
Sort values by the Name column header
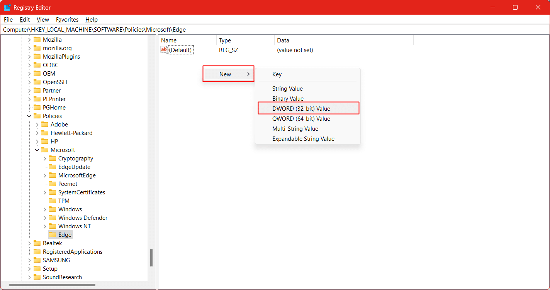pyautogui.click(x=187, y=40)
